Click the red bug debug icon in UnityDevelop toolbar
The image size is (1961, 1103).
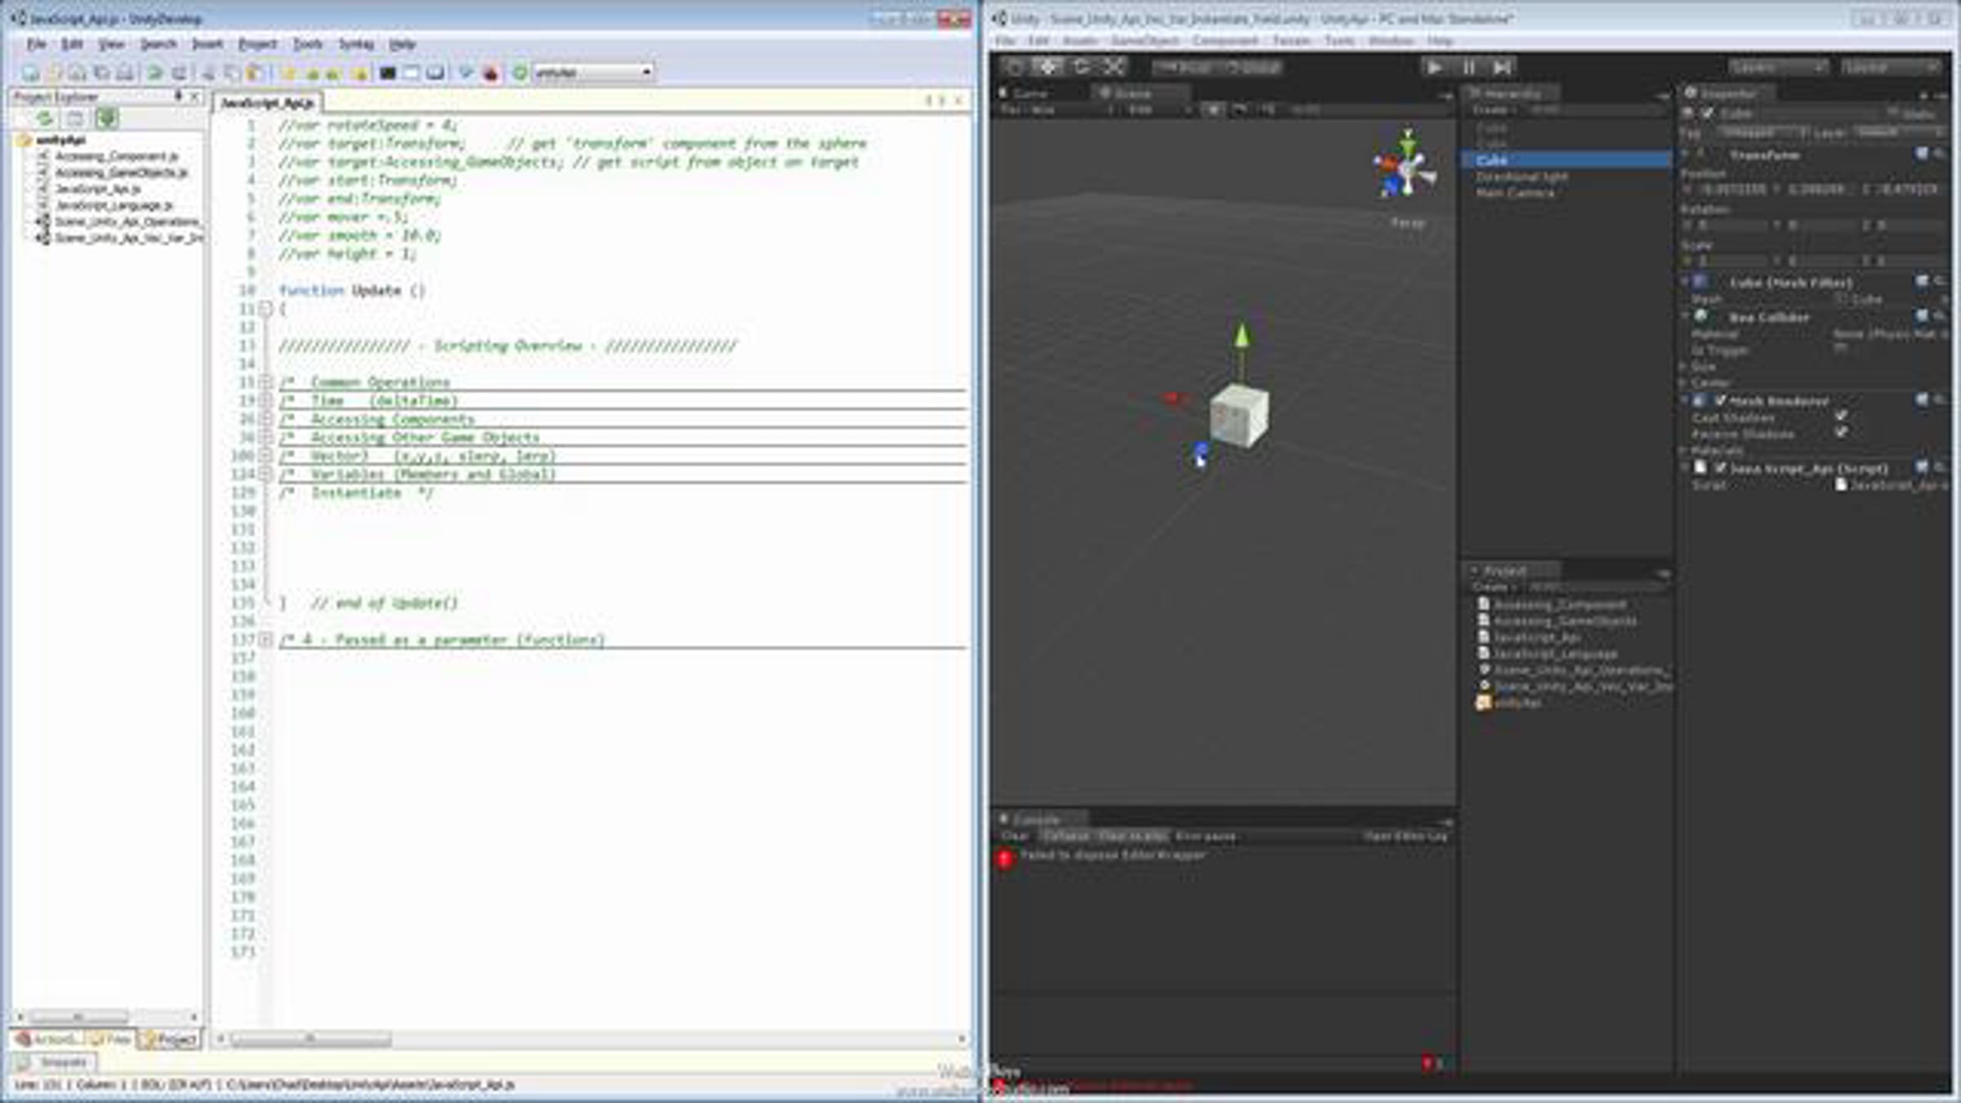point(490,74)
